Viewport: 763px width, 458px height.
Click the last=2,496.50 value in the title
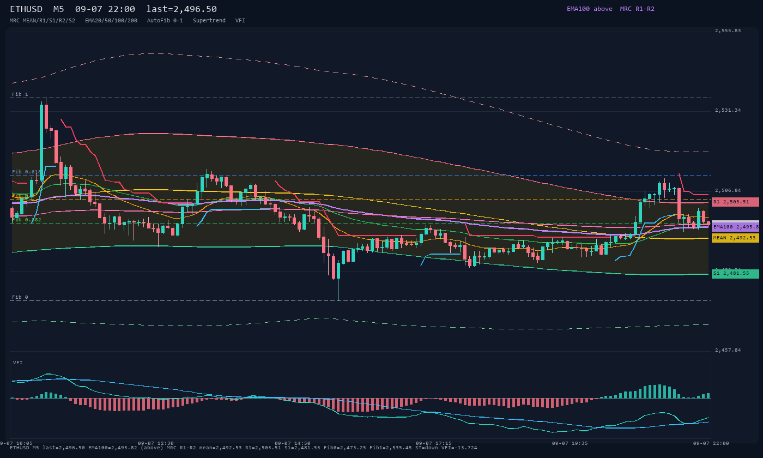[181, 9]
